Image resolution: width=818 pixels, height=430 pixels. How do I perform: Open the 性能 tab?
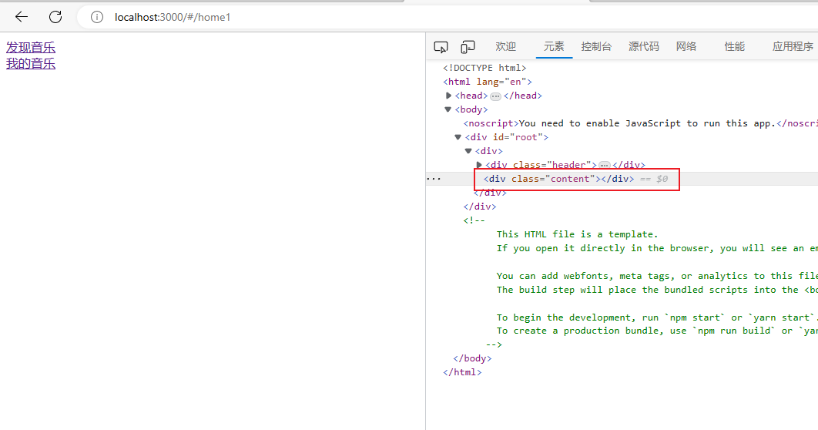pyautogui.click(x=735, y=46)
